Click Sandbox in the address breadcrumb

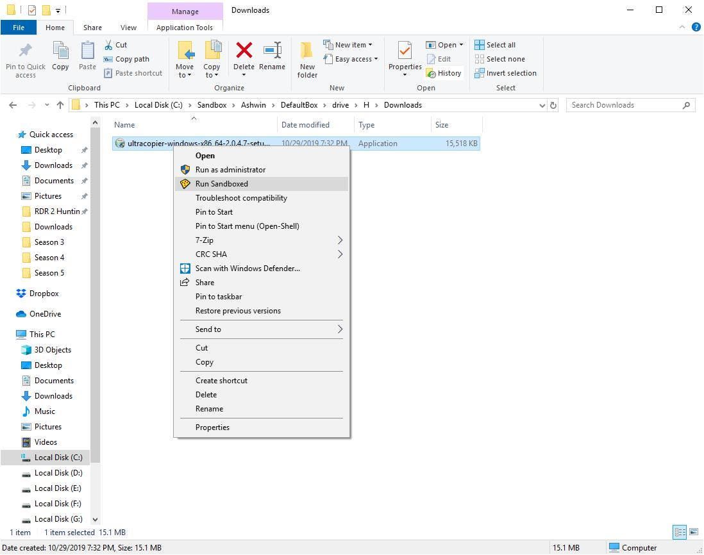[x=212, y=105]
